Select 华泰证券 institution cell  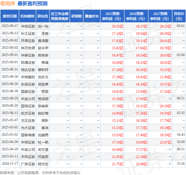click(x=28, y=55)
